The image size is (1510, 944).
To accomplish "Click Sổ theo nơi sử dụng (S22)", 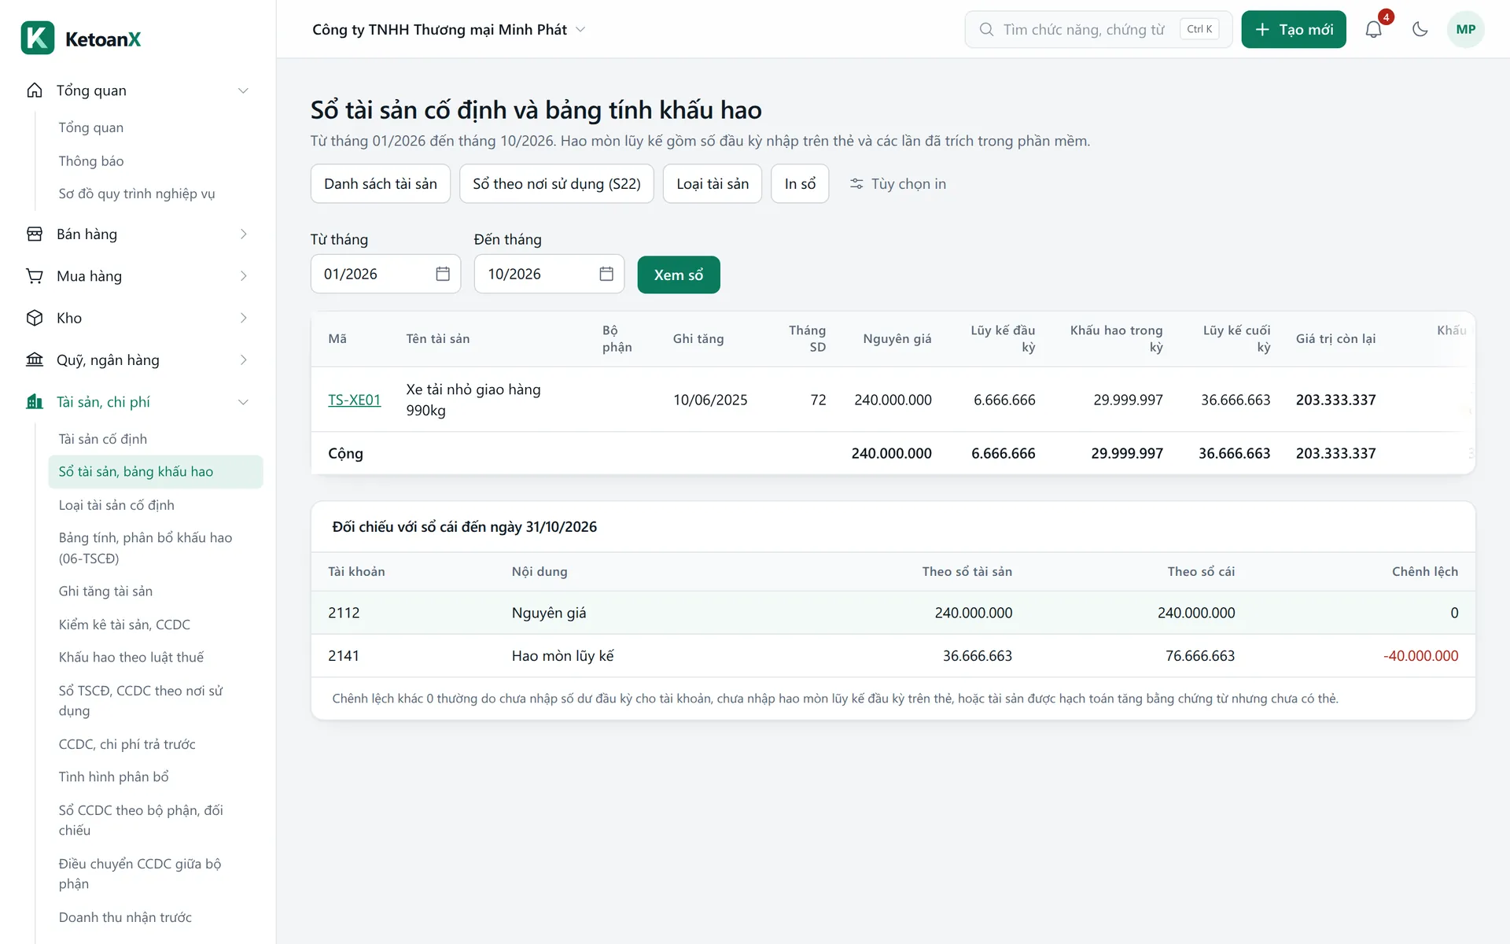I will pyautogui.click(x=557, y=183).
